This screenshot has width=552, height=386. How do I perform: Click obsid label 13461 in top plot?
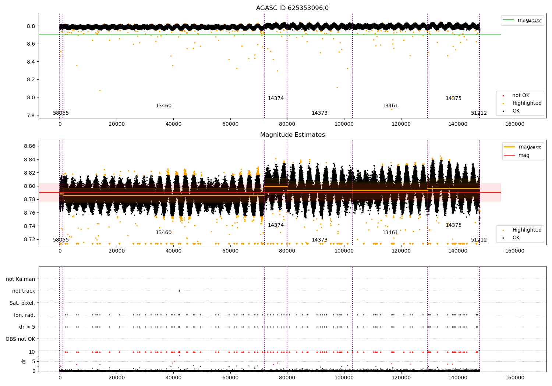click(x=390, y=106)
